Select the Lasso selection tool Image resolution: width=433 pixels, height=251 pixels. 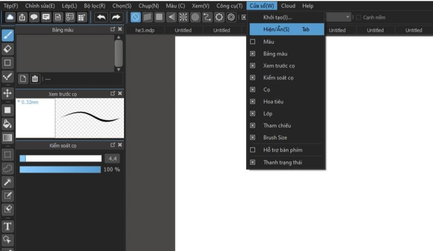(x=8, y=168)
